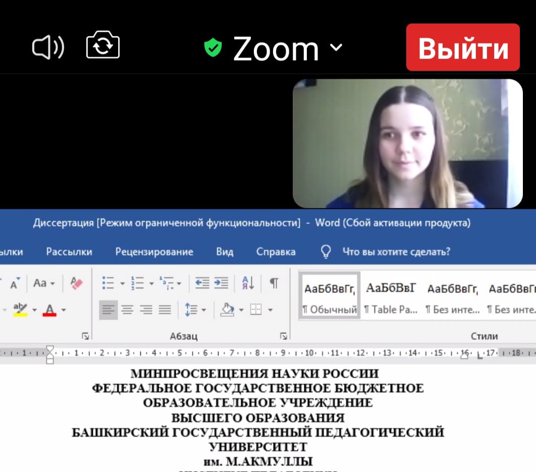Screen dimensions: 536x472
Task: Toggle show paragraph marks (¶)
Action: [x=274, y=283]
